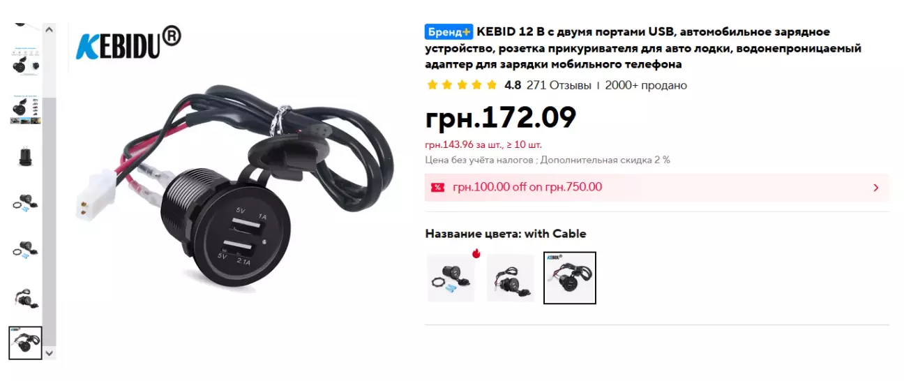Image resolution: width=904 pixels, height=381 pixels.
Task: Click the KEBIDU brand logo
Action: coord(128,43)
